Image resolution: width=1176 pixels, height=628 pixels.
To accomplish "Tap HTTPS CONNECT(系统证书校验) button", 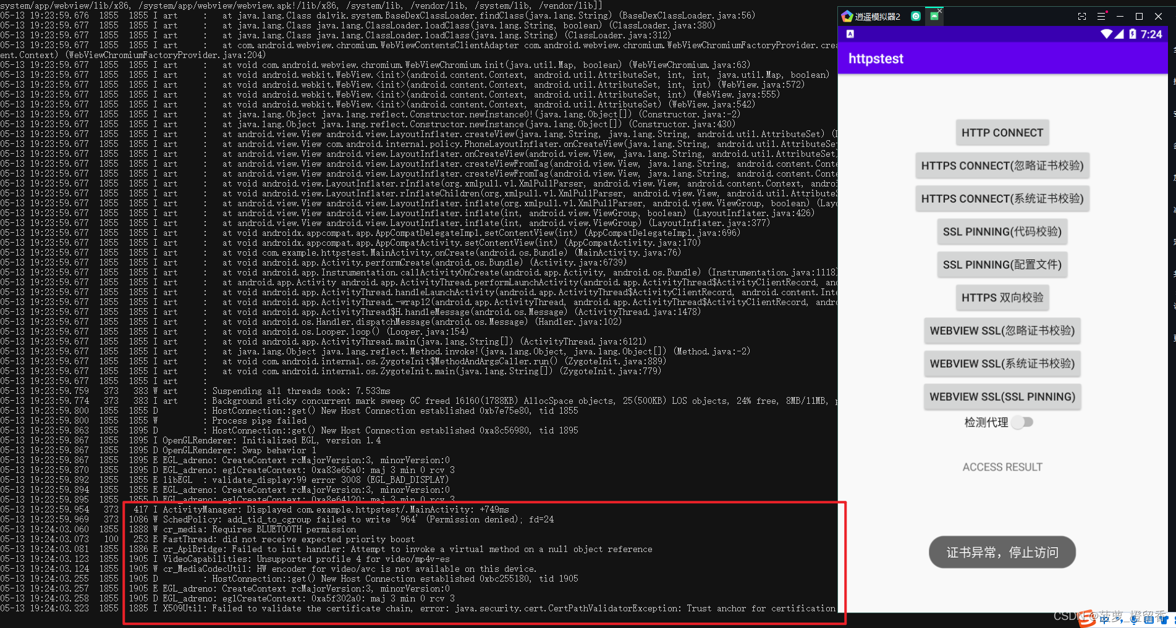I will tap(1002, 199).
